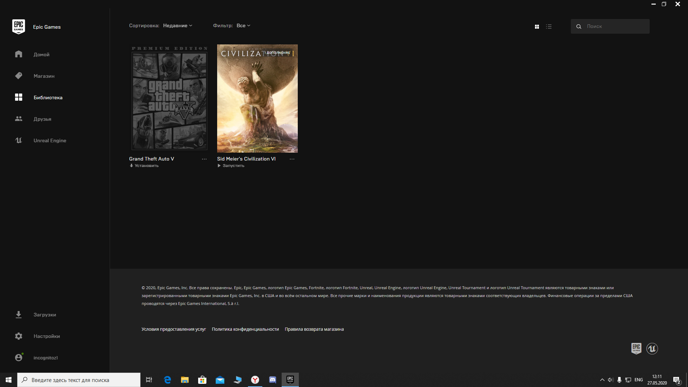Open the three-dot menu for Civilization VI
This screenshot has height=387, width=688.
click(x=292, y=159)
